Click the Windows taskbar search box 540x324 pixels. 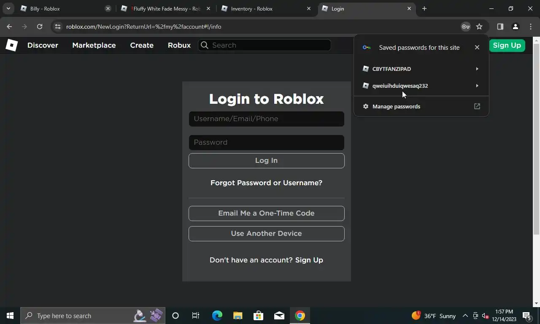[93, 316]
